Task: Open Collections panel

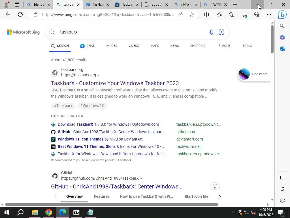Action: (x=232, y=14)
